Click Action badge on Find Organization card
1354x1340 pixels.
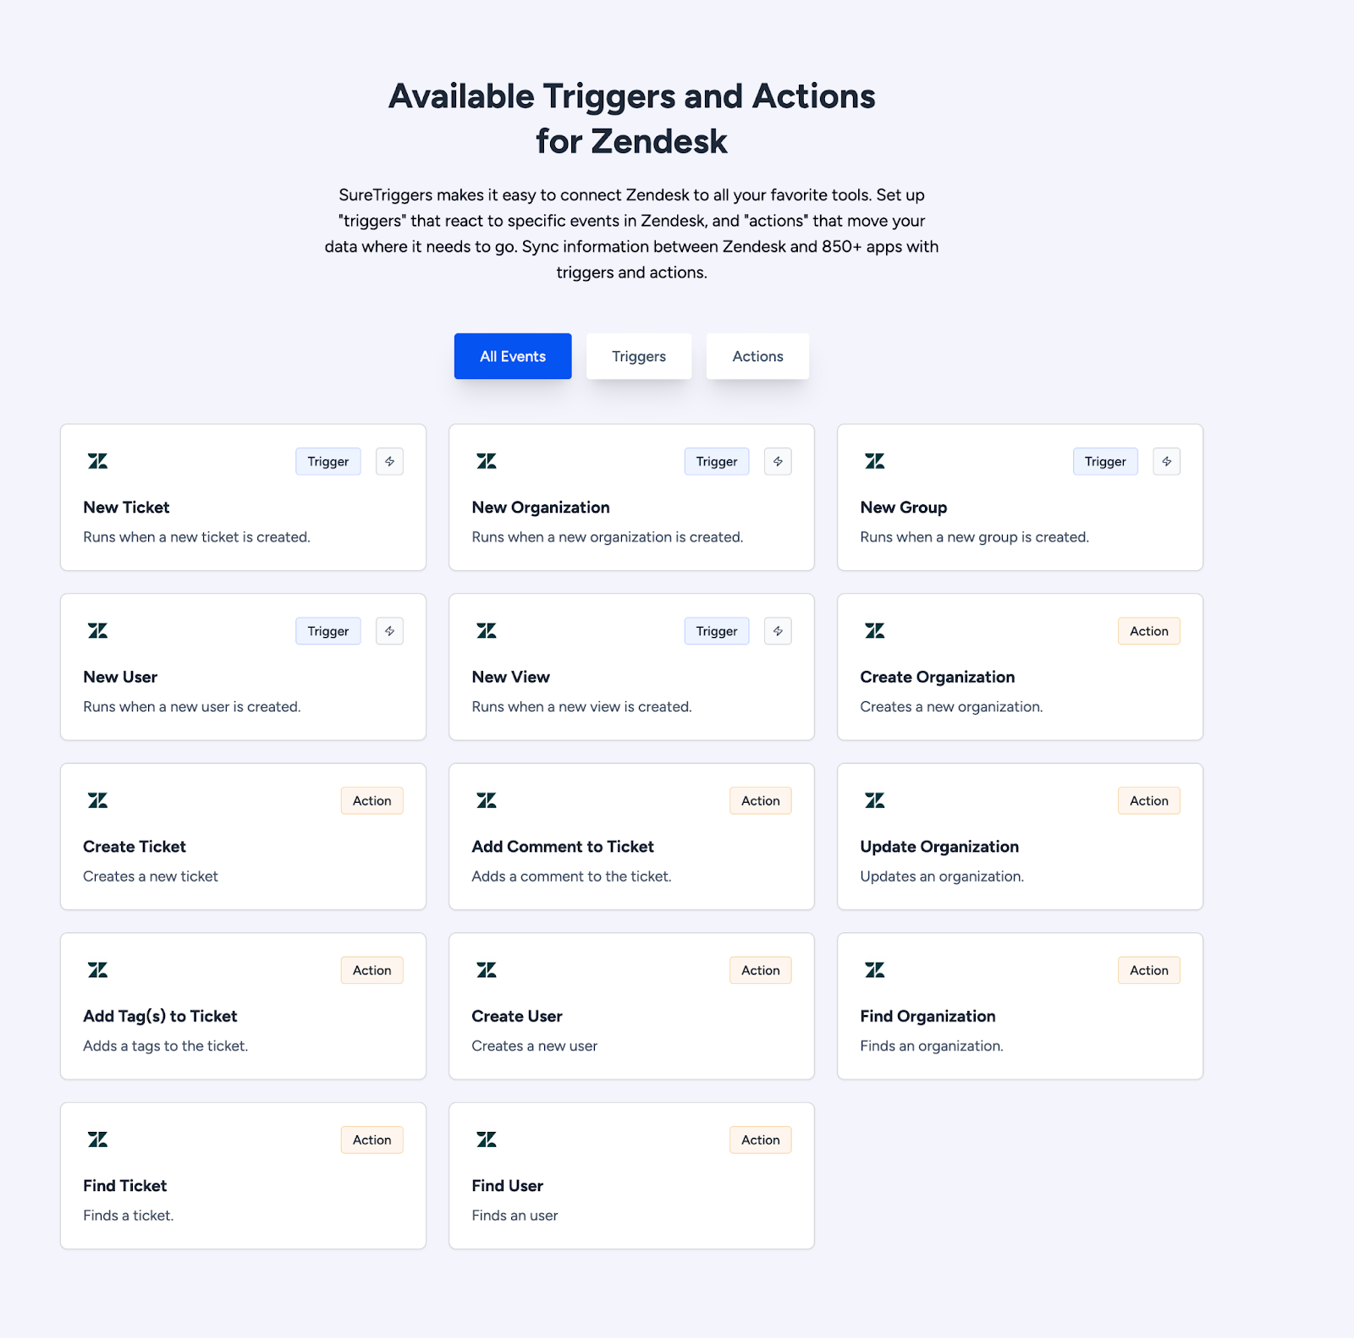coord(1149,970)
